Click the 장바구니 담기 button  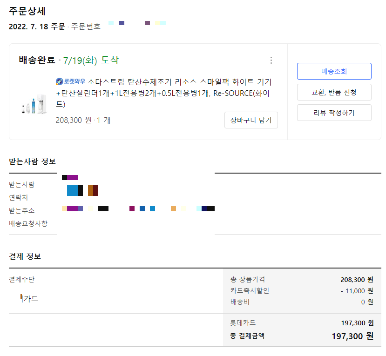(251, 120)
